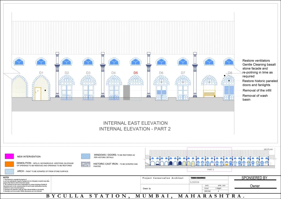Select the D1 door label

click(42, 73)
